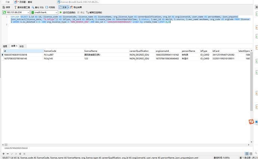Click the id column header
The image size is (258, 159).
coord(23,51)
